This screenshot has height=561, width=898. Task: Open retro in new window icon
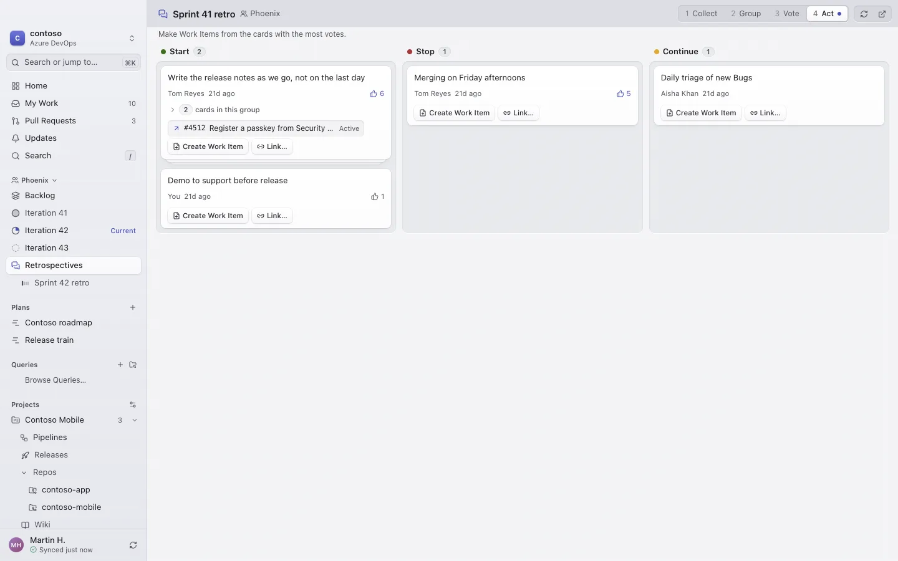coord(882,14)
